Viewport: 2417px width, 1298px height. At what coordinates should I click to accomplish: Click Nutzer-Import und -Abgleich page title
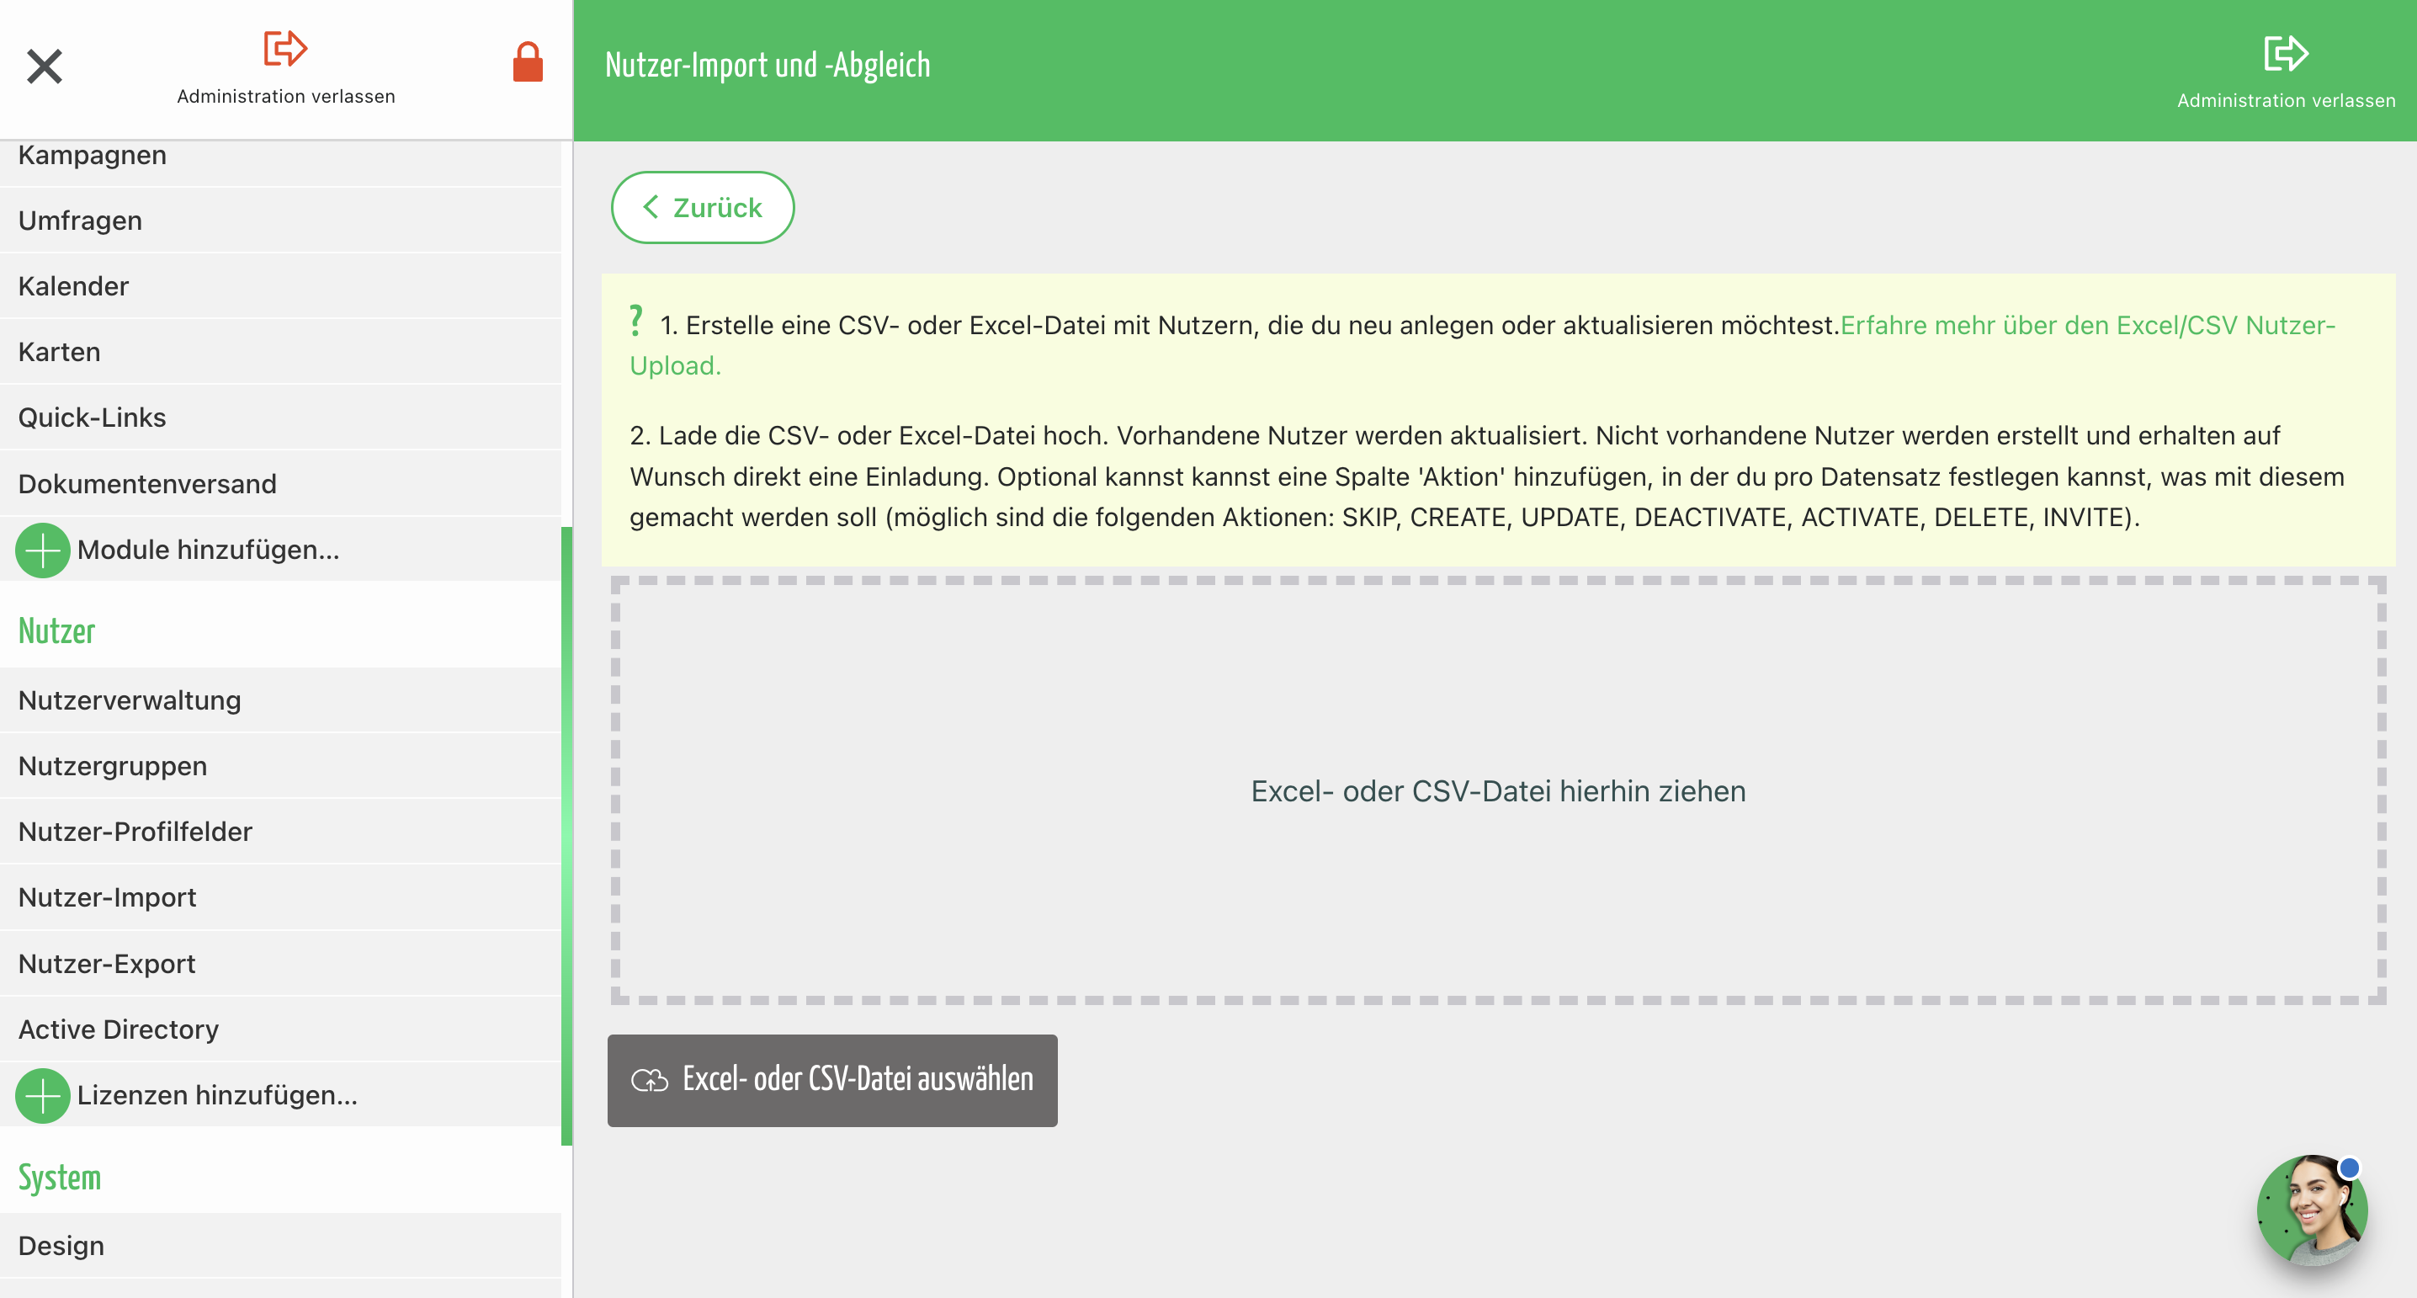click(768, 66)
